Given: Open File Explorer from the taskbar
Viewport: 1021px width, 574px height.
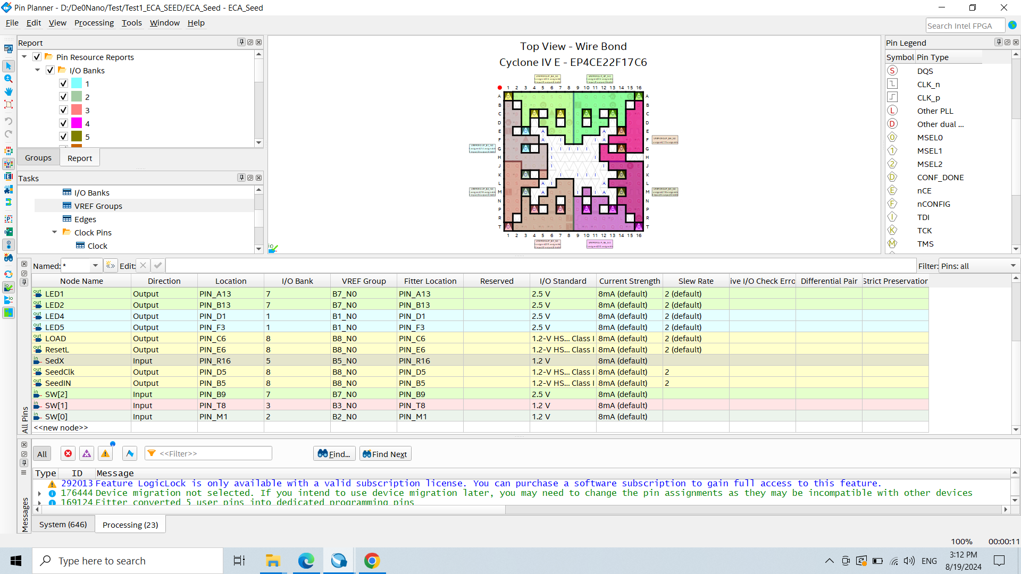Looking at the screenshot, I should pos(273,561).
